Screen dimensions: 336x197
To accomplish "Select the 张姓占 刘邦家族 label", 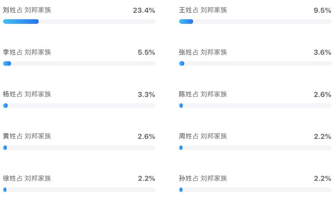I will [x=203, y=52].
